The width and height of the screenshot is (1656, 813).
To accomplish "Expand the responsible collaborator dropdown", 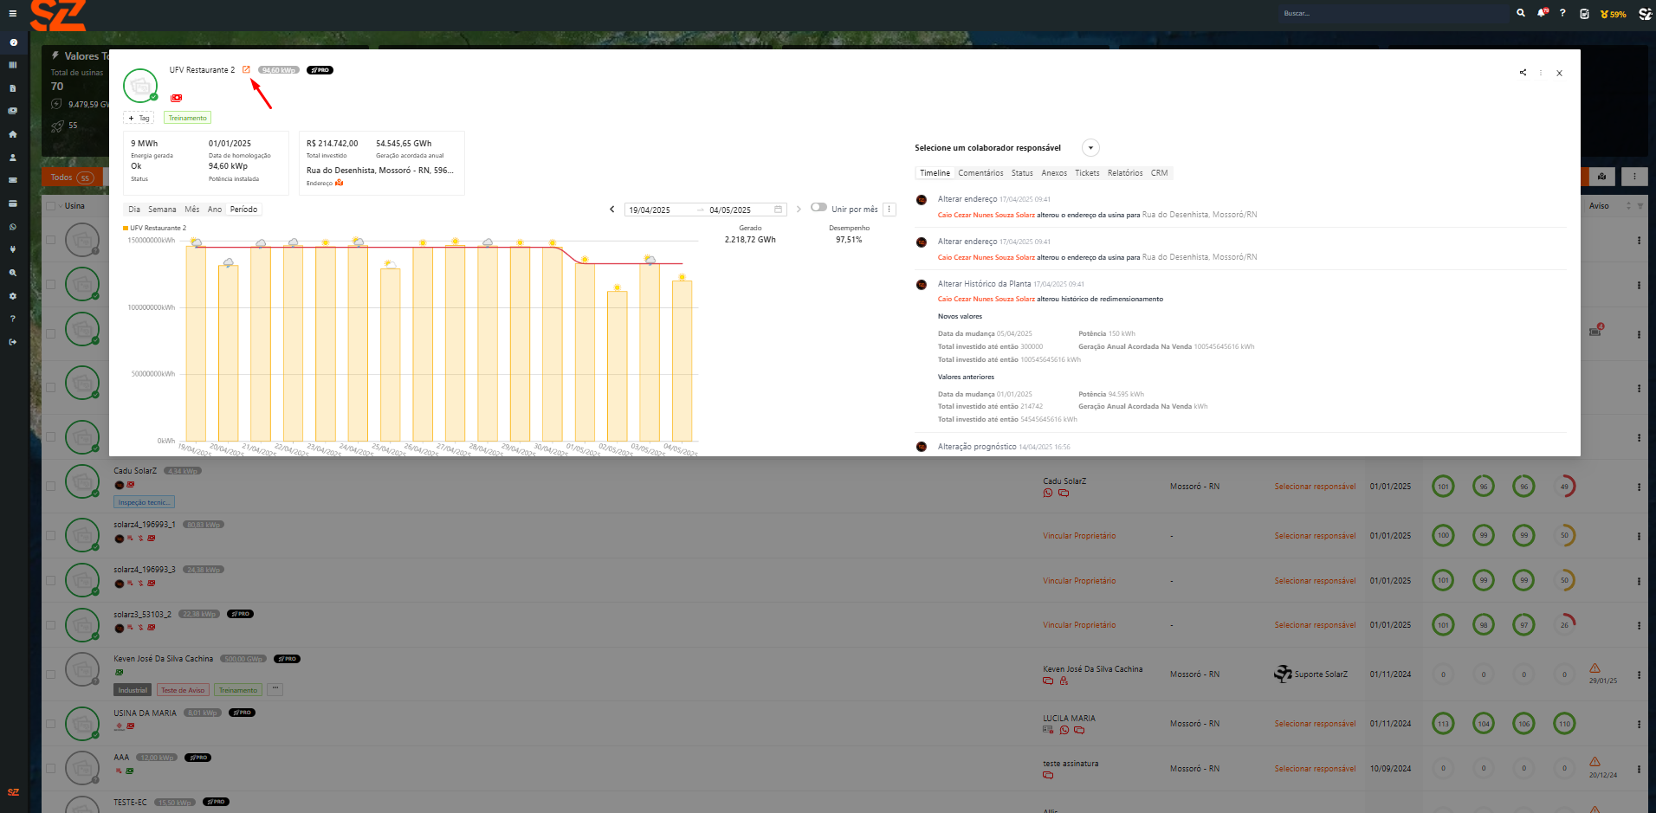I will 1090,148.
